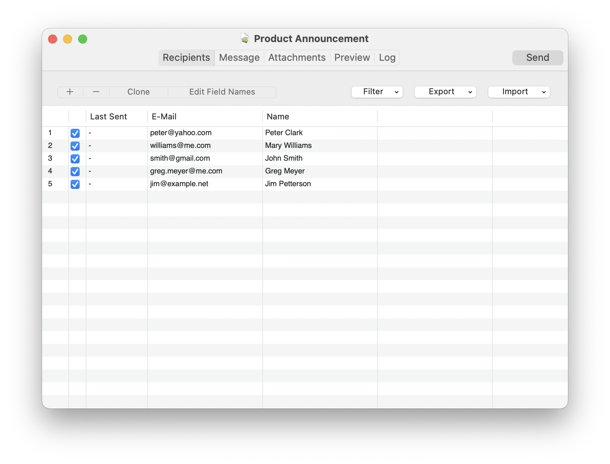610x464 pixels.
Task: Click the Clone button
Action: (x=139, y=92)
